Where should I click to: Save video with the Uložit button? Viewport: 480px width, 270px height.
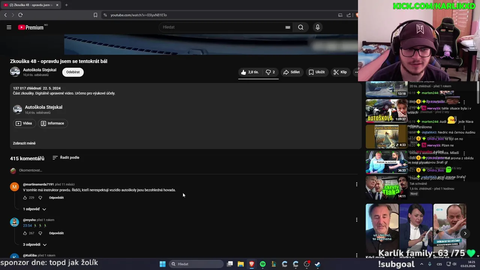click(x=317, y=72)
